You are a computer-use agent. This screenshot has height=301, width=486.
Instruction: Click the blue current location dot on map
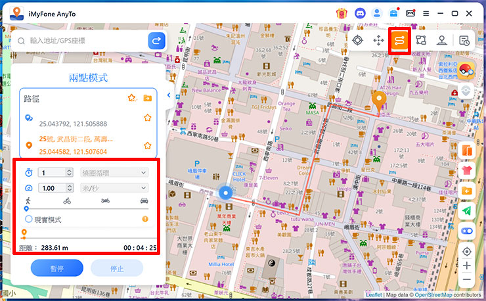[226, 193]
